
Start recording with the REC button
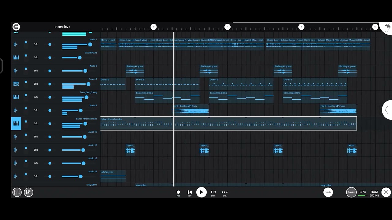178,193
